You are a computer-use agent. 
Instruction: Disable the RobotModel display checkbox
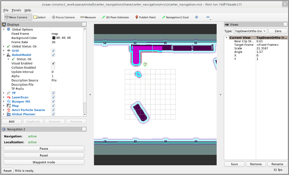click(x=53, y=55)
